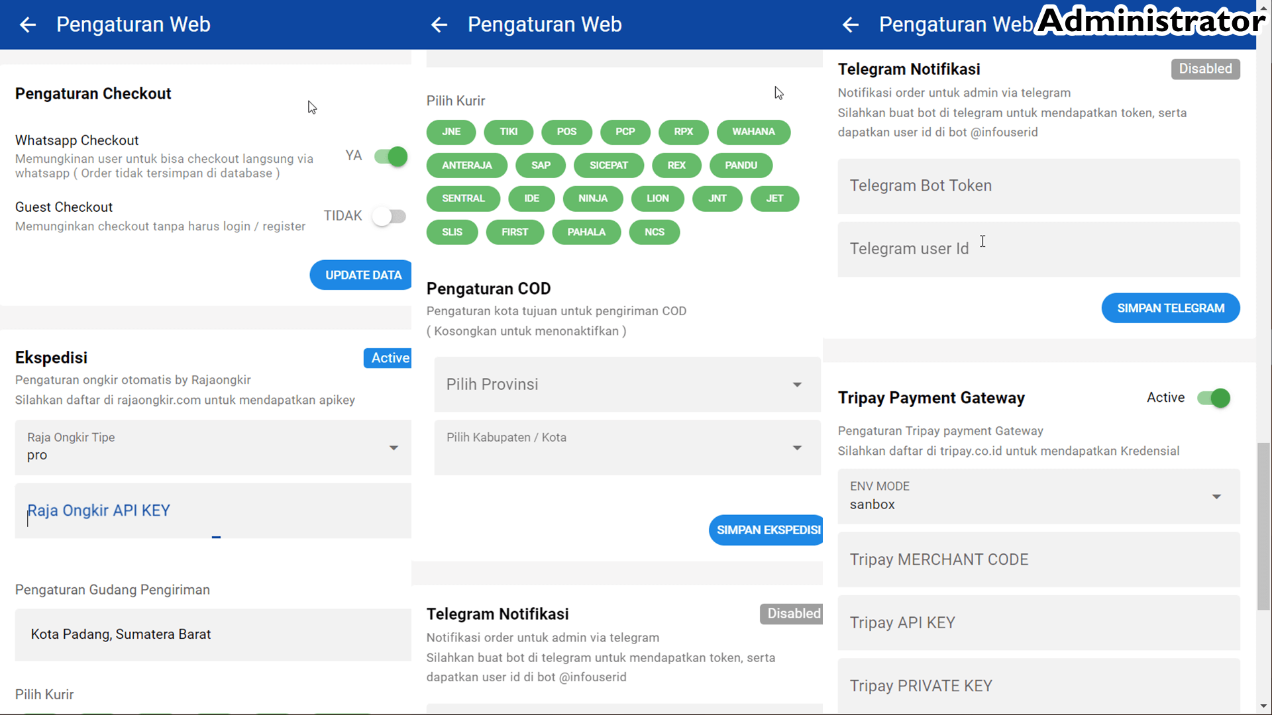Select the NINJA courier chip
1272x715 pixels.
click(x=593, y=199)
